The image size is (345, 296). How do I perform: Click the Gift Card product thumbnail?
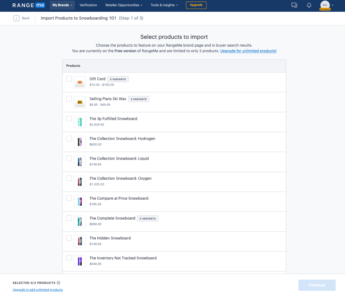tap(80, 82)
